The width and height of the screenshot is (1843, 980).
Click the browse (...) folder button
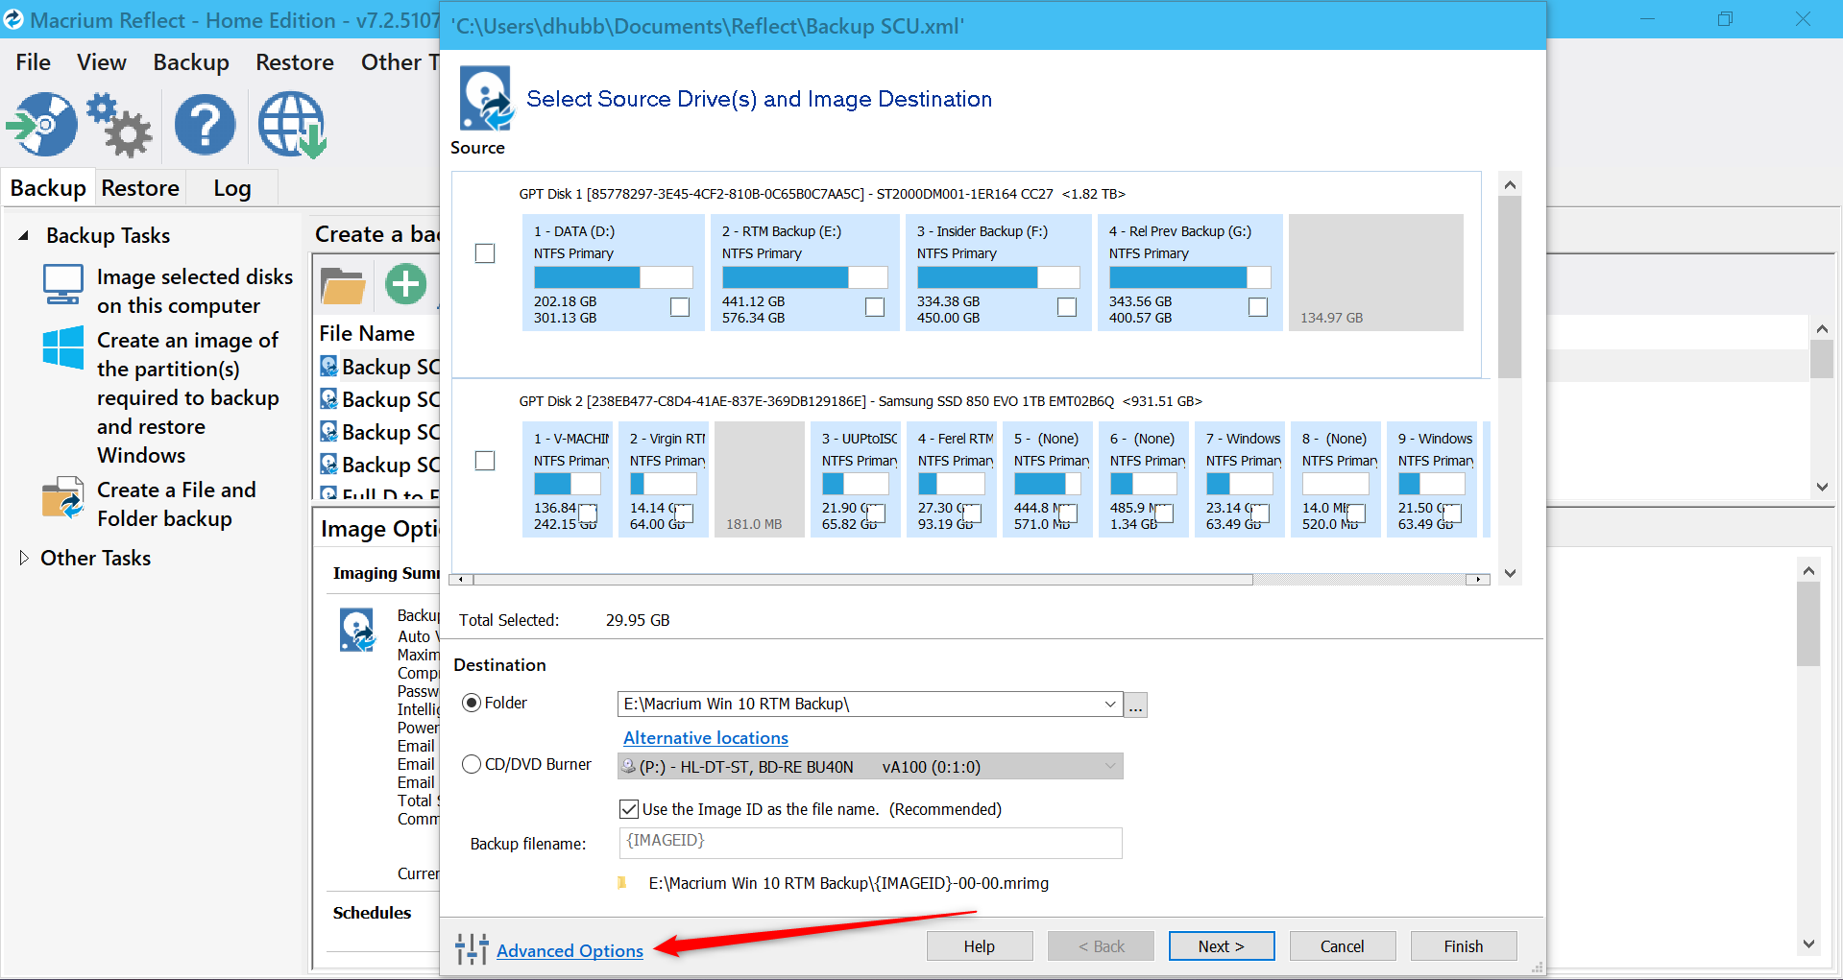pyautogui.click(x=1136, y=705)
